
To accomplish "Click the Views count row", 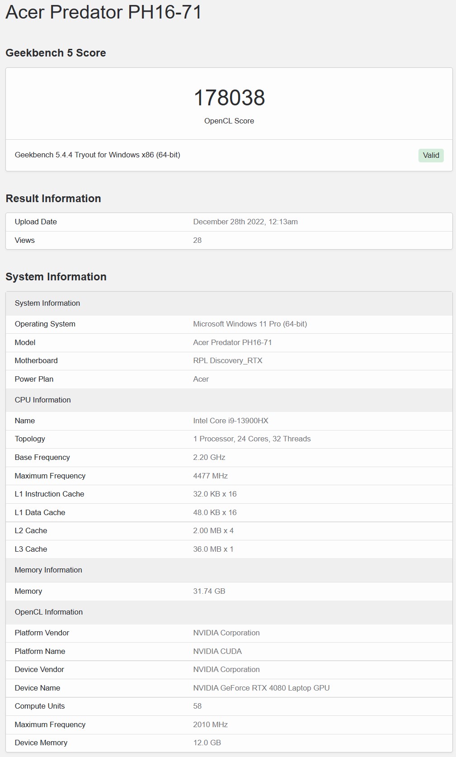I will (229, 240).
